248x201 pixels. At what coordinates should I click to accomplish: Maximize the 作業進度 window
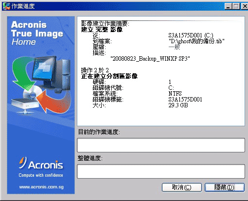[x=236, y=6]
